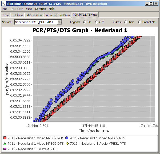Viewport: 160px width, 154px height.
Task: Go to the Grid View tab
Action: pyautogui.click(x=64, y=15)
